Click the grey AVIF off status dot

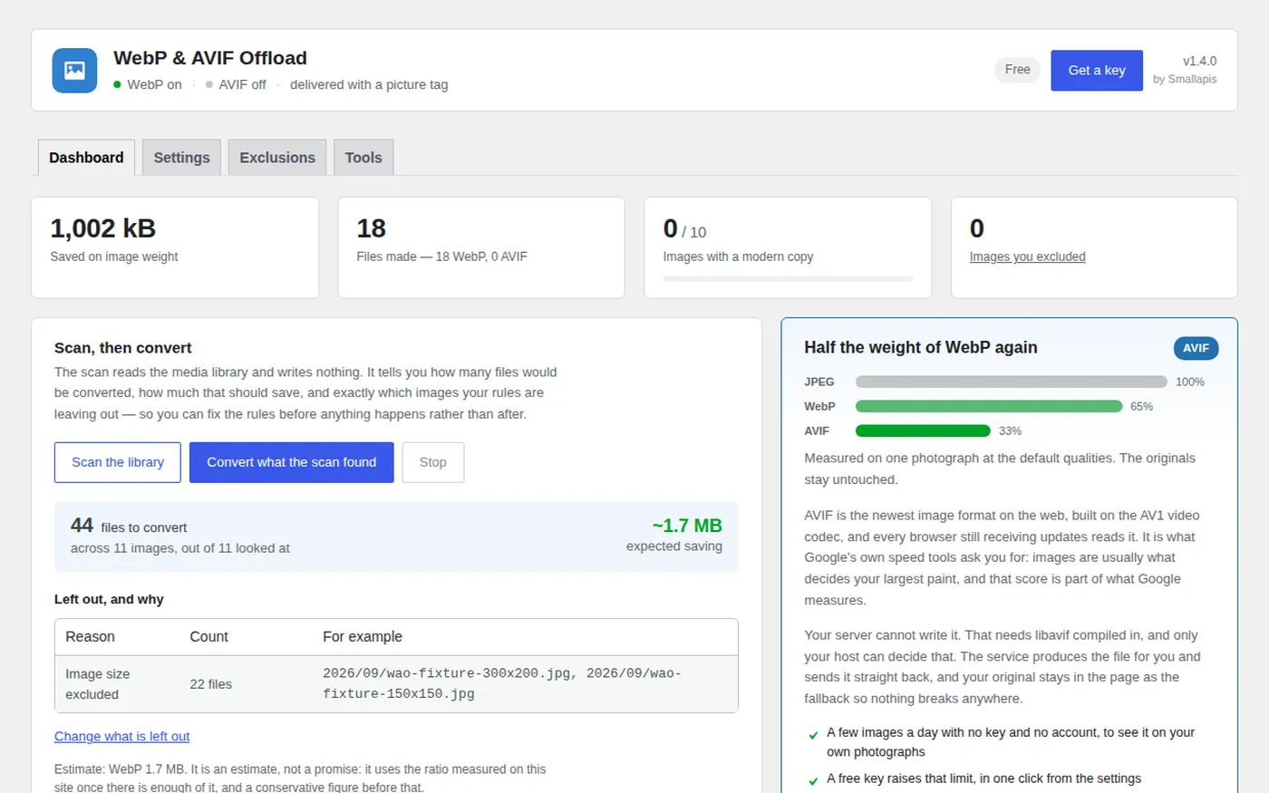209,84
